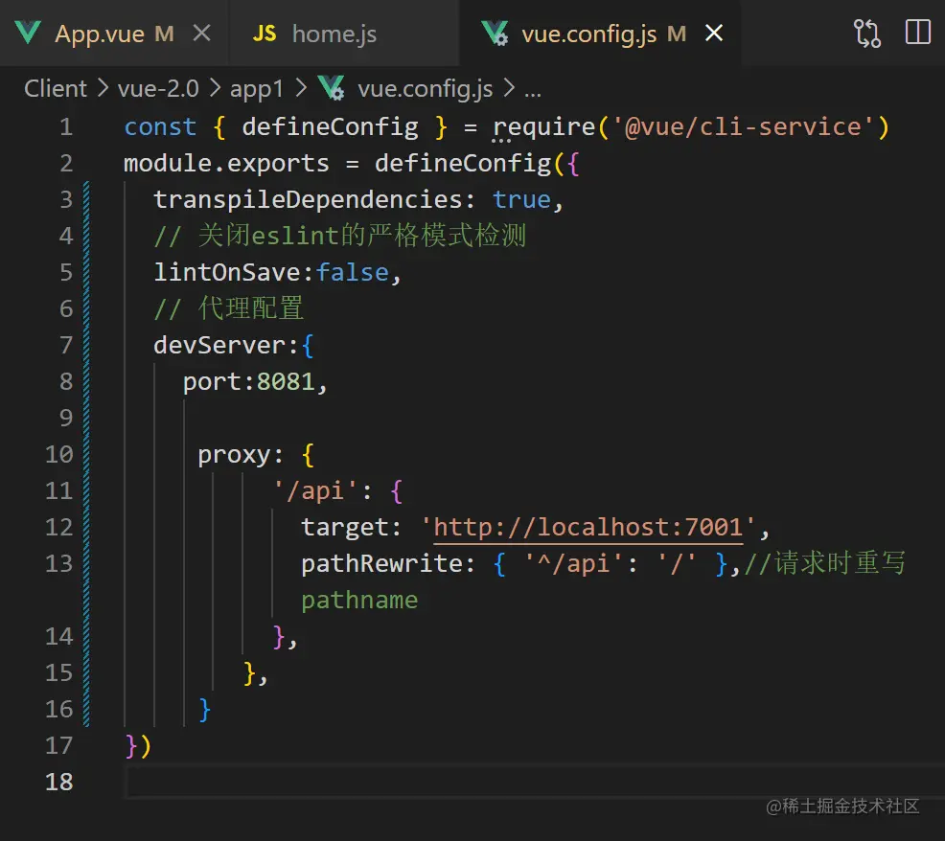Click the Vue icon in the breadcrumb

tap(332, 88)
